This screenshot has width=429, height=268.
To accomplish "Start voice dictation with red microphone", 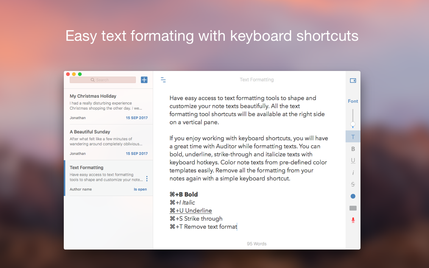I will point(353,220).
